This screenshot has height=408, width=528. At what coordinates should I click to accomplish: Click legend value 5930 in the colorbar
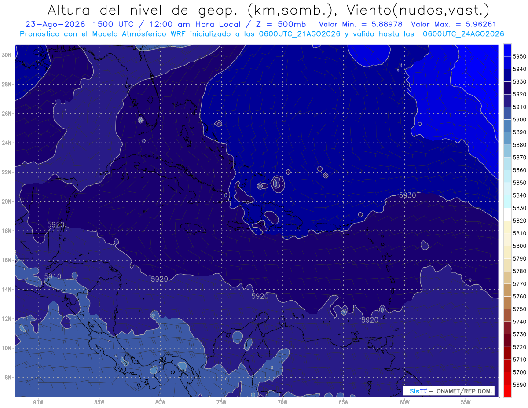[x=519, y=82]
